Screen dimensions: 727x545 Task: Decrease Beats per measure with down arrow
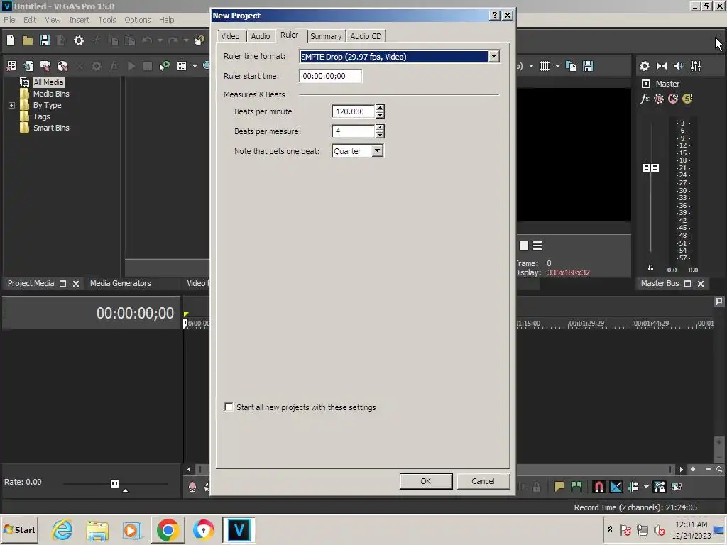pos(380,135)
